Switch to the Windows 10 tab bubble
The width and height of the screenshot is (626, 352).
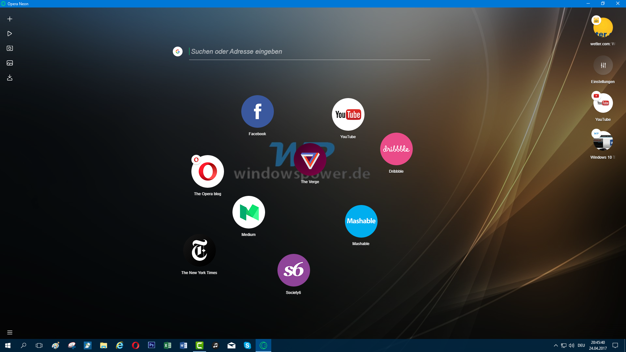point(603,141)
